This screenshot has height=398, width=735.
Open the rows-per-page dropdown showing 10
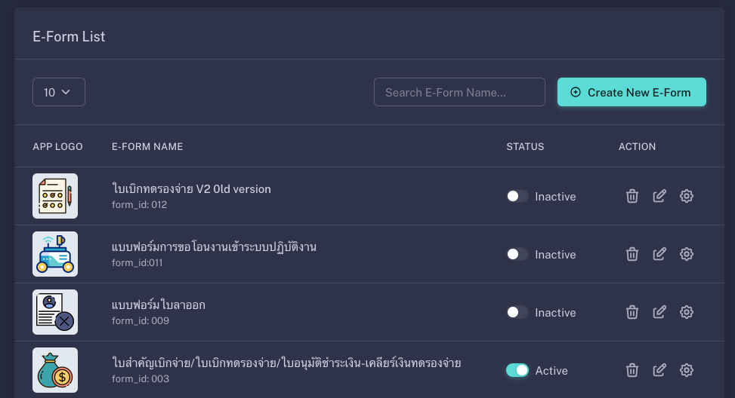59,92
